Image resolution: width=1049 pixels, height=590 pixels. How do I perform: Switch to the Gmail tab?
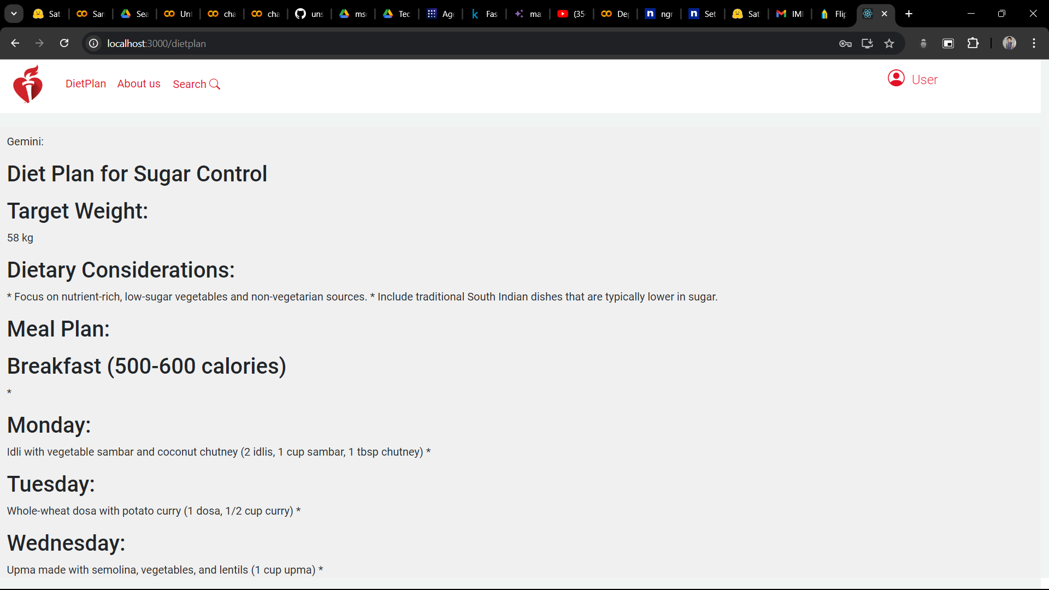790,14
